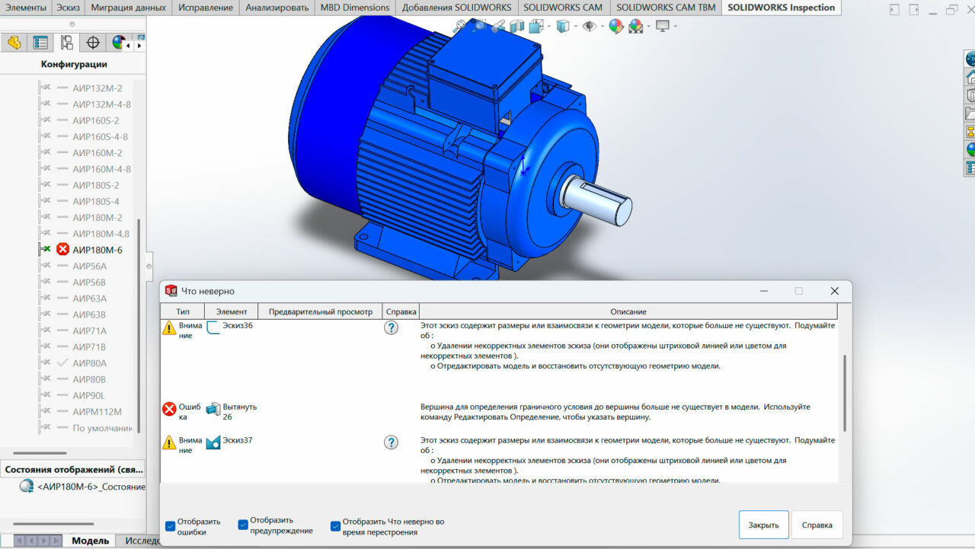Click the Справка button in the dialog
Image resolution: width=975 pixels, height=549 pixels.
click(x=817, y=525)
